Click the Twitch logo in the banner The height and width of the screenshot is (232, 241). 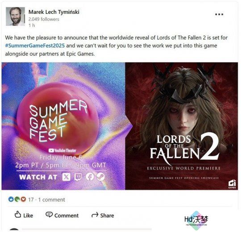[78, 177]
